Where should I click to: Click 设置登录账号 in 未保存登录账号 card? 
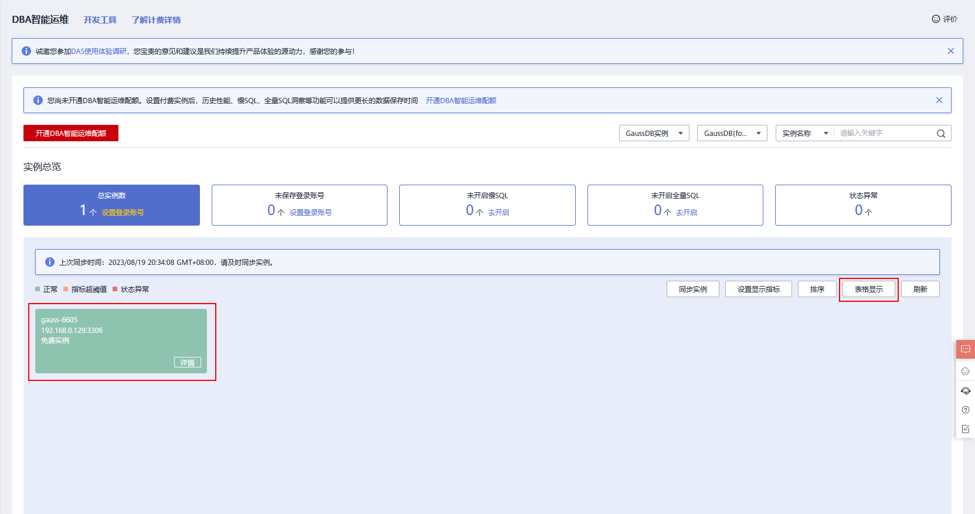pos(311,213)
